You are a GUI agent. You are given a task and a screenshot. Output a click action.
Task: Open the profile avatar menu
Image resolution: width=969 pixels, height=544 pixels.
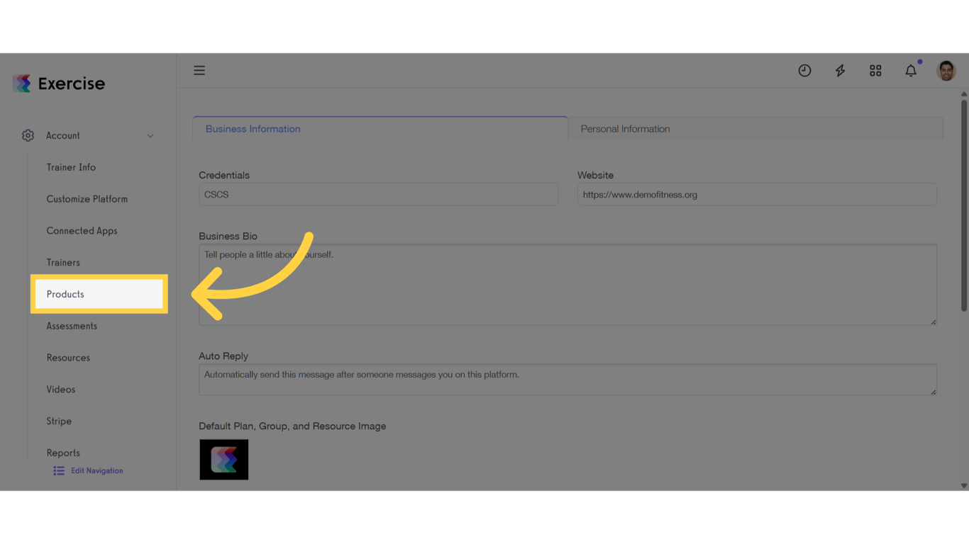click(x=946, y=70)
